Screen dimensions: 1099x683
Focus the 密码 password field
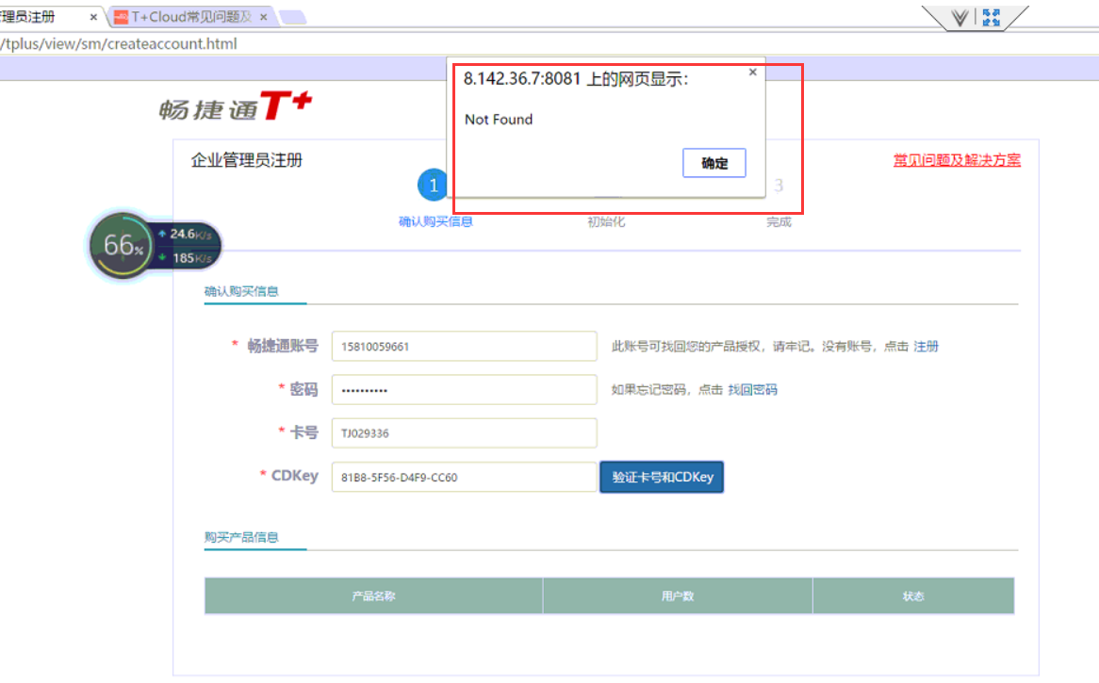[x=464, y=389]
